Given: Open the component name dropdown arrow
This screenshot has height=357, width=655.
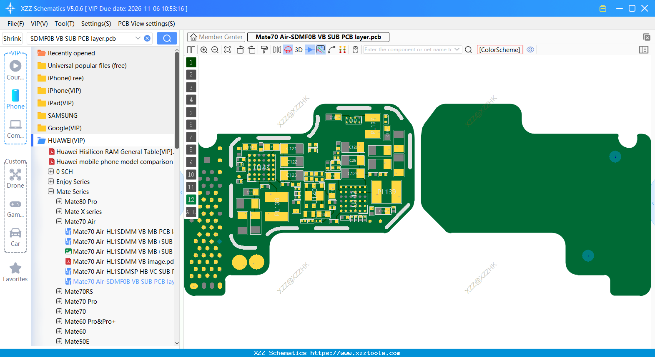Looking at the screenshot, I should coord(457,50).
